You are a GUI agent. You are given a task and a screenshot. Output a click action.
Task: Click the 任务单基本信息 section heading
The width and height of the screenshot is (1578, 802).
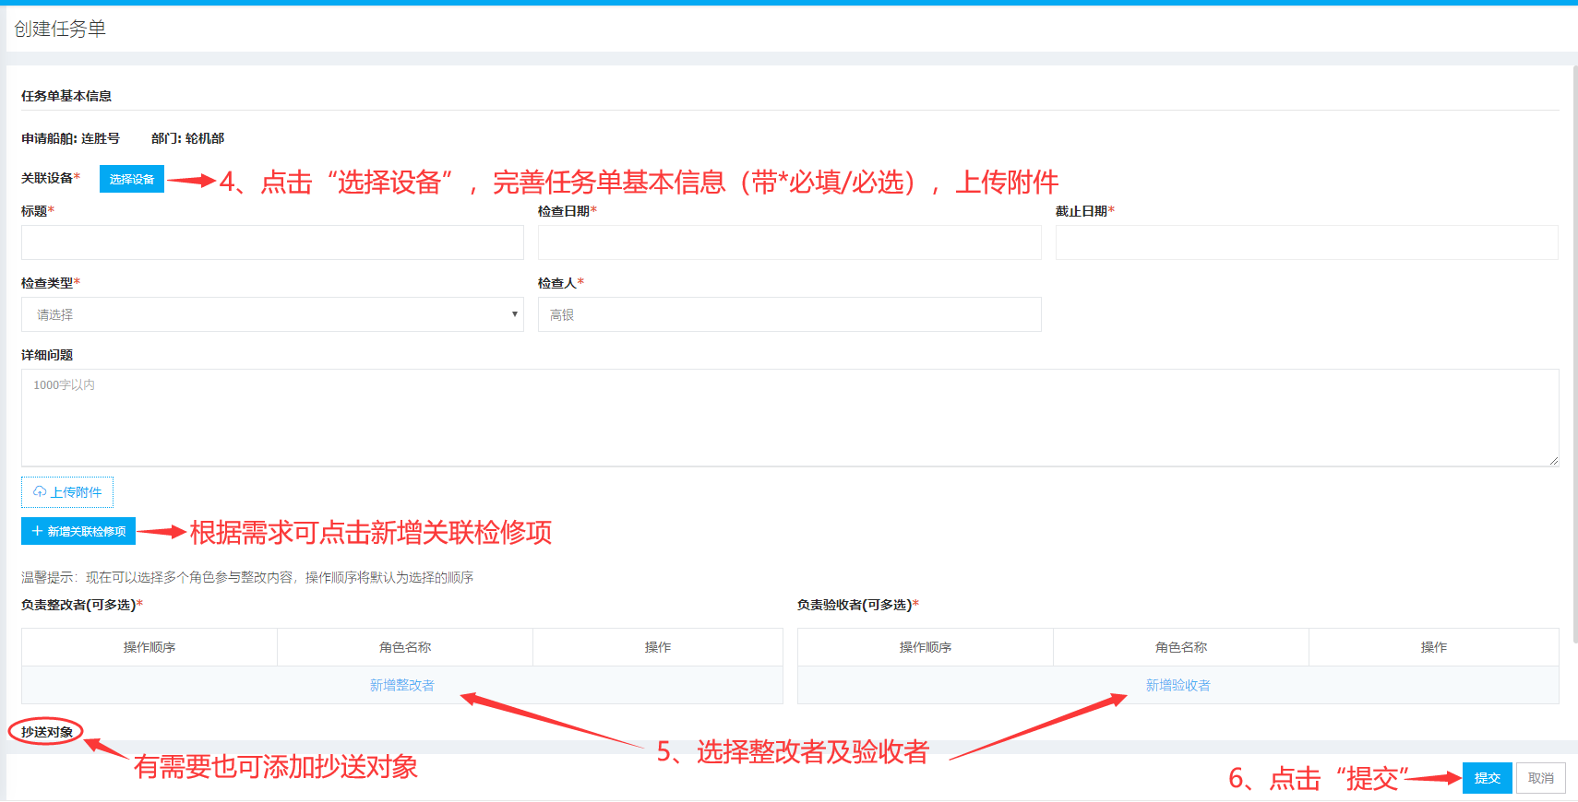(x=66, y=96)
